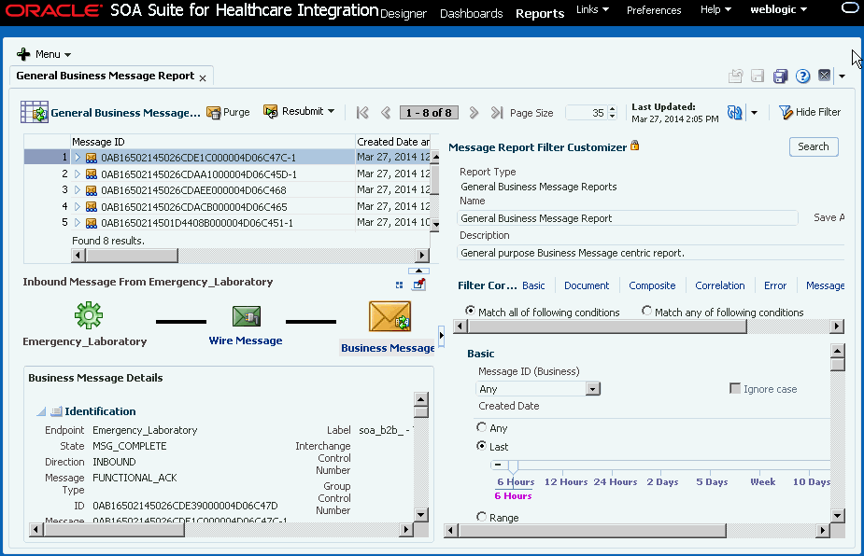Open the Message ID Any combo box

tap(592, 389)
